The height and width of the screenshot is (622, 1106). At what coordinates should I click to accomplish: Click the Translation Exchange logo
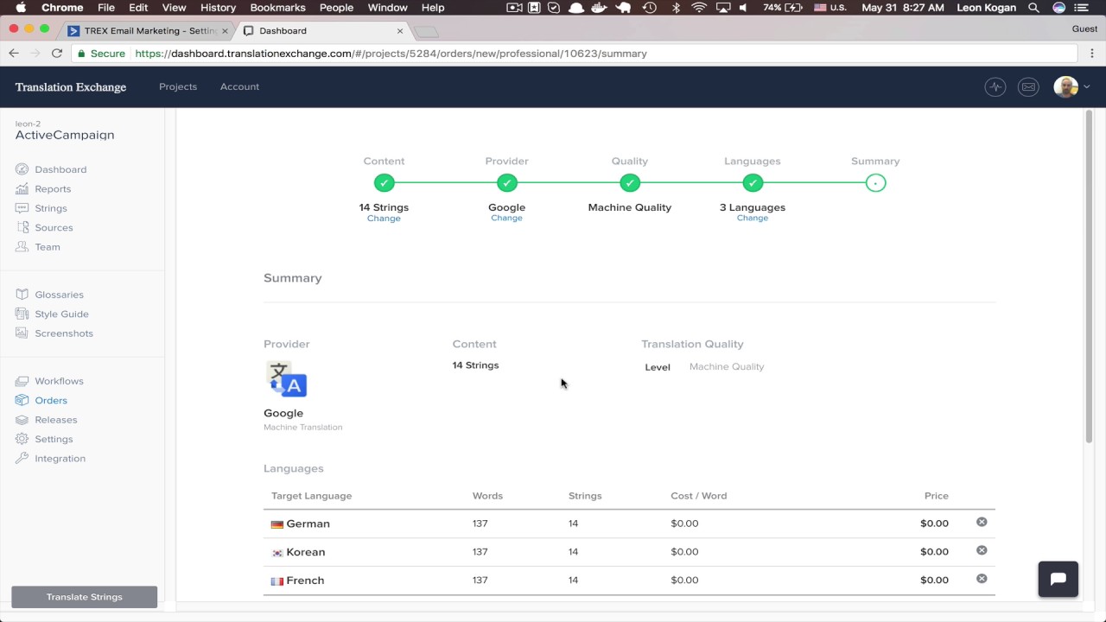(x=71, y=87)
